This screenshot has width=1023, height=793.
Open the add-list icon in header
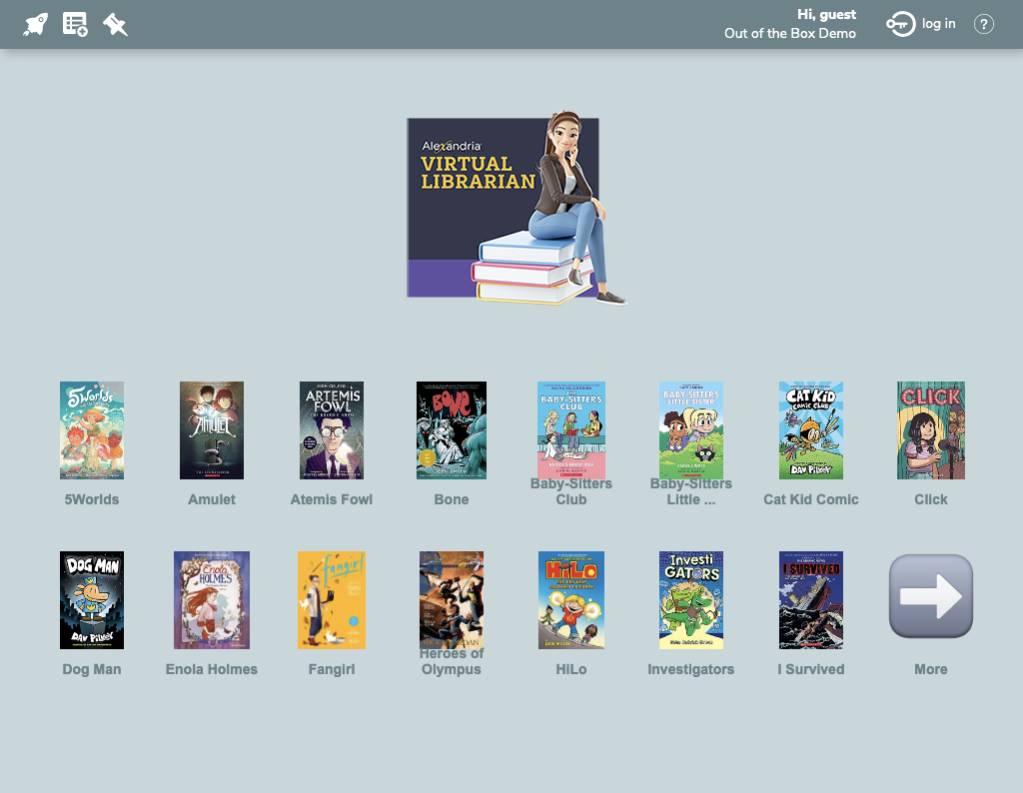75,25
